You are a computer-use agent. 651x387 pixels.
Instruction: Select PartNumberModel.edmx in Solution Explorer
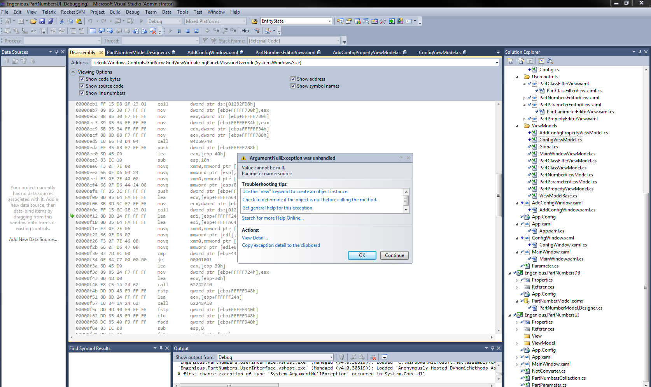(557, 301)
